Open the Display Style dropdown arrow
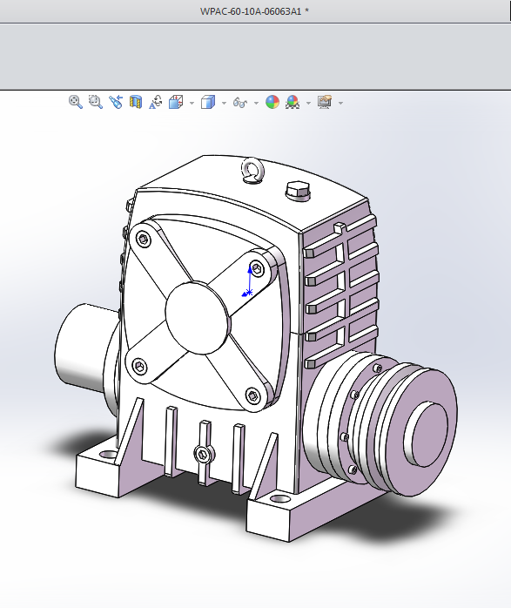 coord(224,103)
